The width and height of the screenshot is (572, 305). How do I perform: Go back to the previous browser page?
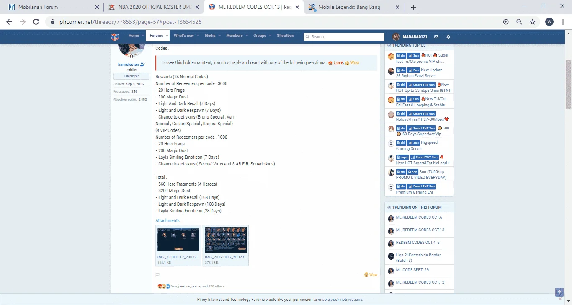9,22
